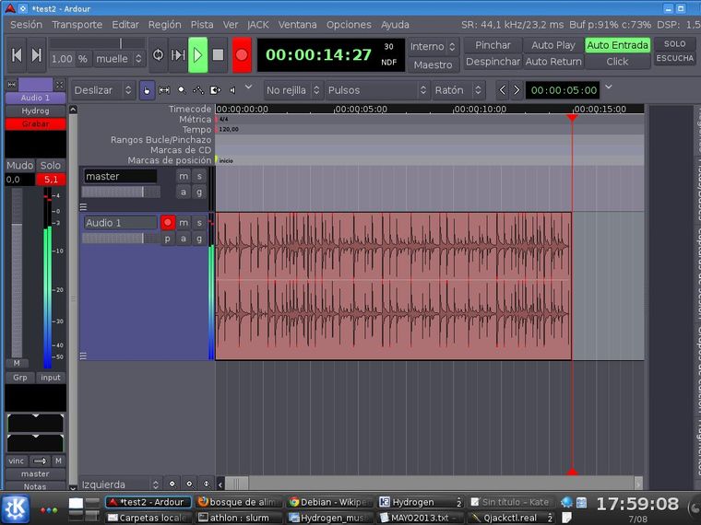Click the zoom to session icon
Image resolution: width=701 pixels, height=525 pixels.
pyautogui.click(x=207, y=484)
